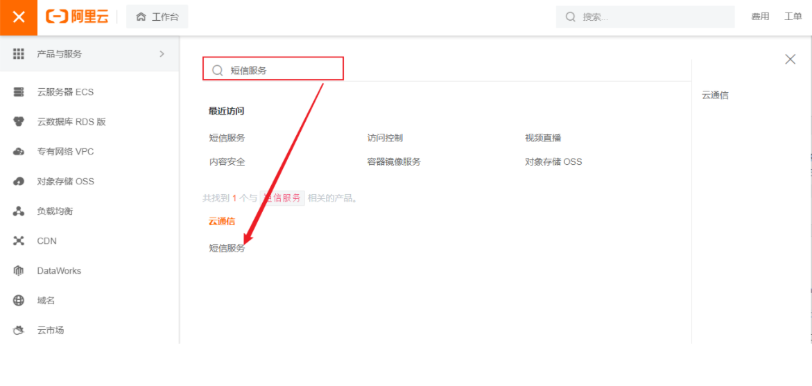Open 对象存储 OSS under 最近访问

[x=553, y=162]
